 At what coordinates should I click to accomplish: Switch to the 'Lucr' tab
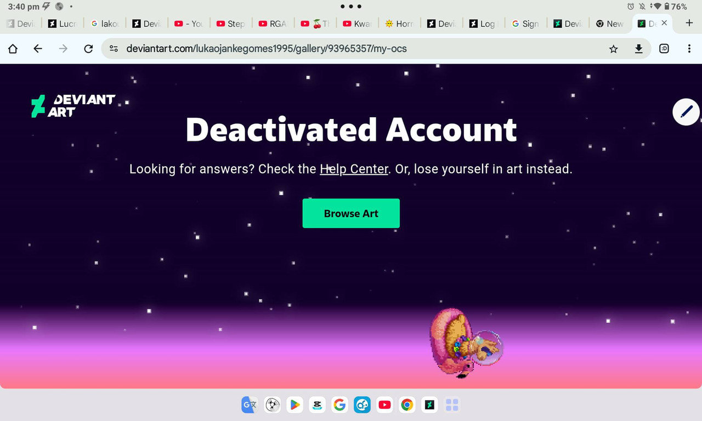[63, 24]
